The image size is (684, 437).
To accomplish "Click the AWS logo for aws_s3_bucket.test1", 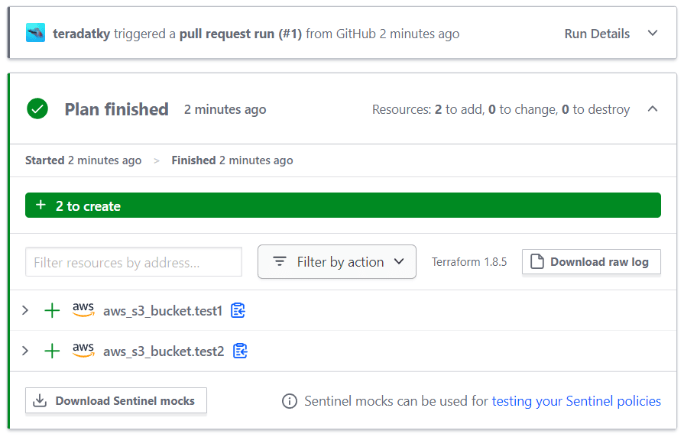I will pyautogui.click(x=83, y=309).
